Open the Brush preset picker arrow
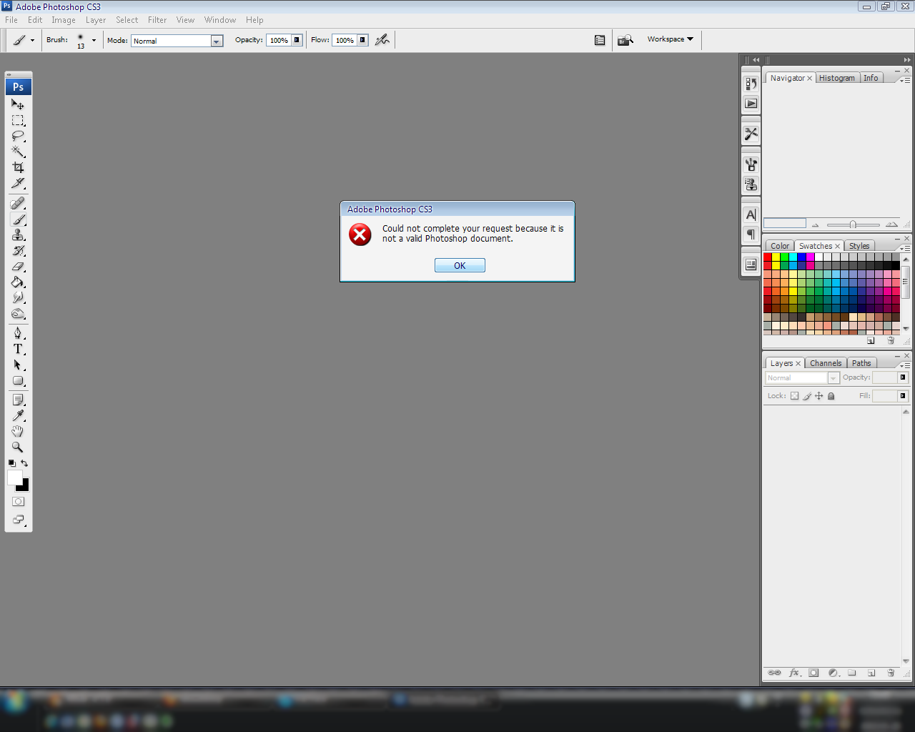915x732 pixels. pos(94,40)
